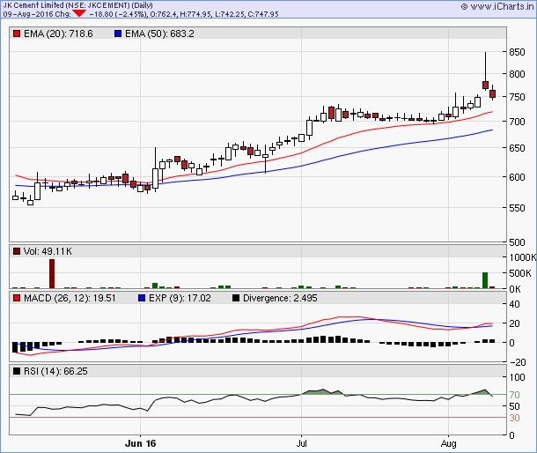Click the text 'Vol: 49.11K'
537x453 pixels.
click(48, 251)
